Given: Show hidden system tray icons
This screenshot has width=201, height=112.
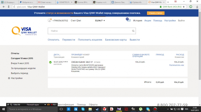Looking at the screenshot, I should 168,109.
